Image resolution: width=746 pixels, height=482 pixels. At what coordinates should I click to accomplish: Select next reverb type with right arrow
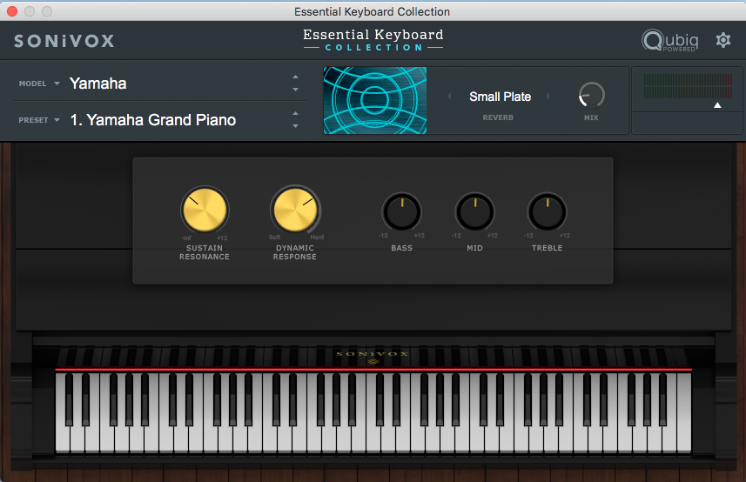coord(548,97)
